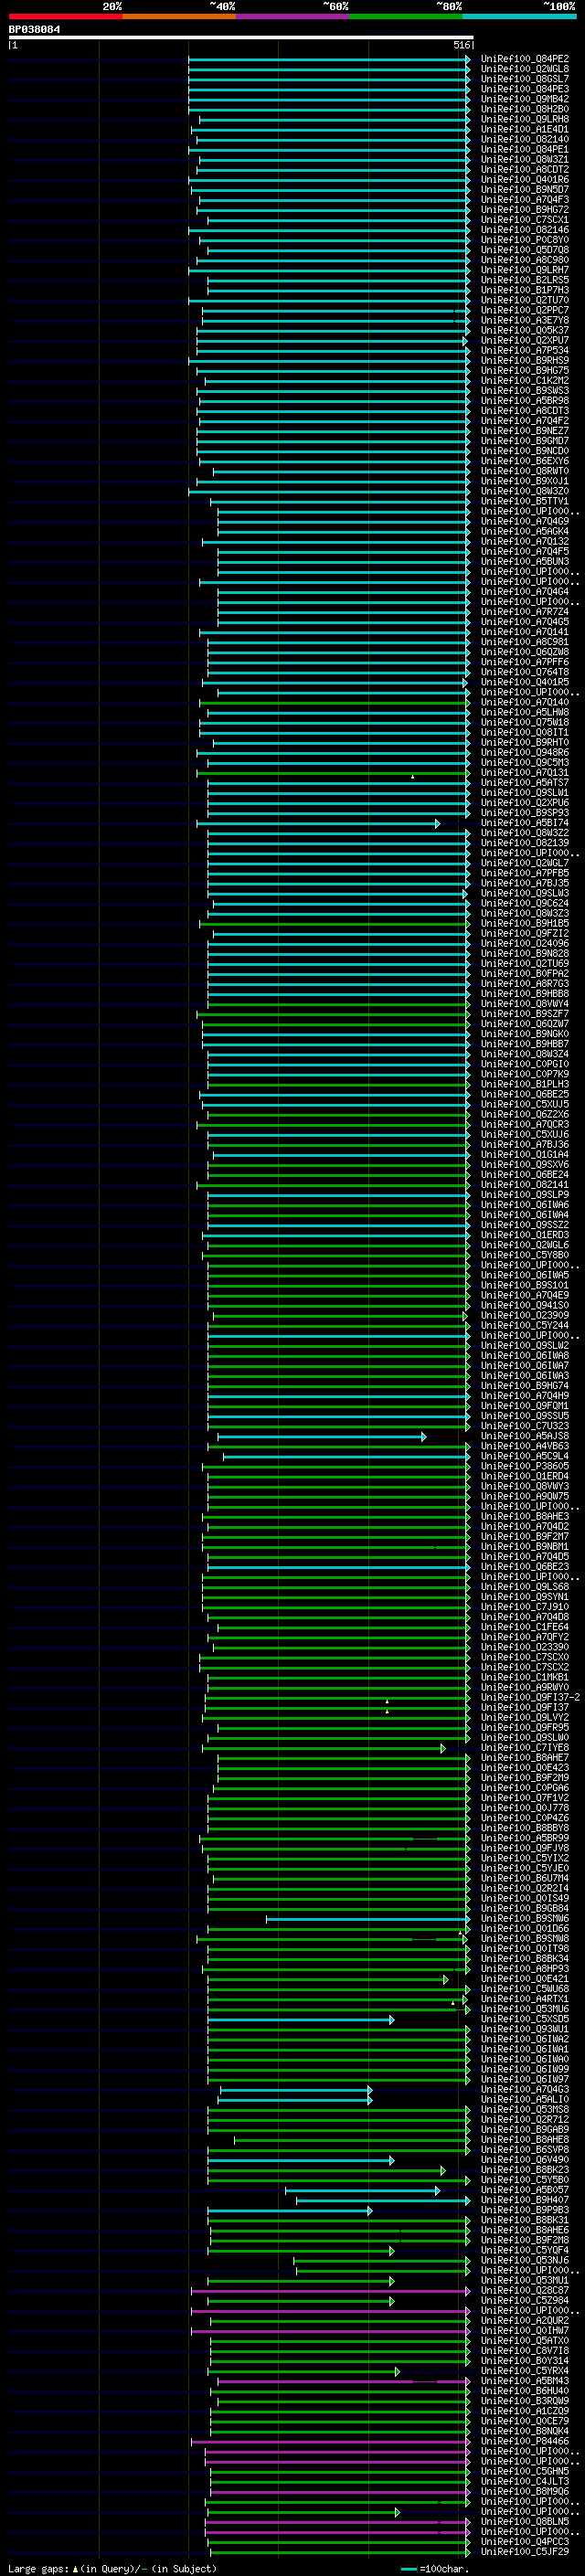Viewport: 585px width, 2576px height.
Task: Select hit label UniRef100_P0C8Y0
Action: point(525,240)
